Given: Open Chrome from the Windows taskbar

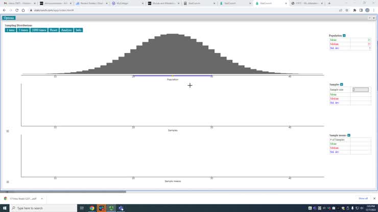Looking at the screenshot, I should pos(92,208).
